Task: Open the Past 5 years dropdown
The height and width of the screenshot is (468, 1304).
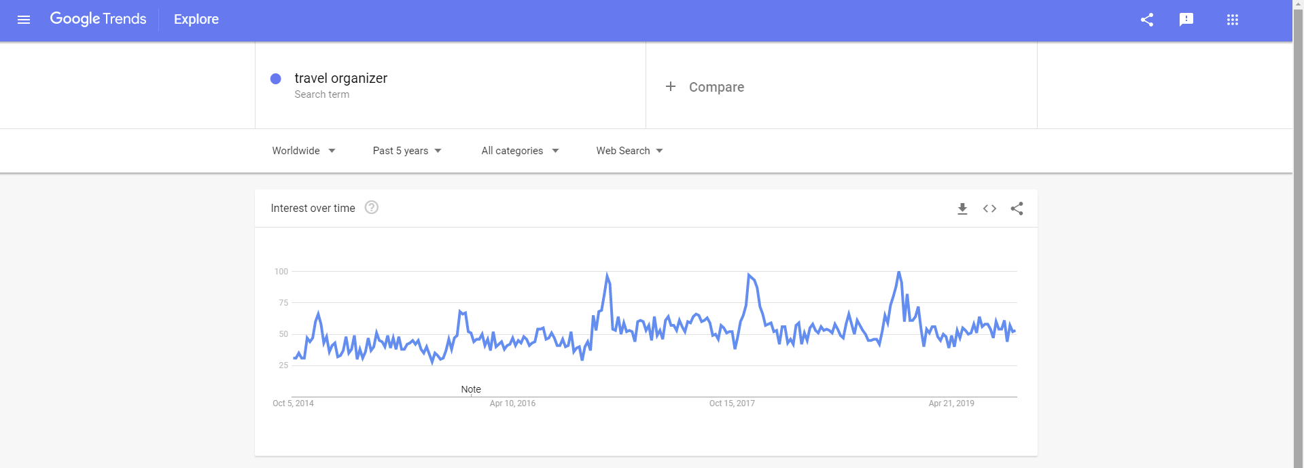Action: (407, 151)
